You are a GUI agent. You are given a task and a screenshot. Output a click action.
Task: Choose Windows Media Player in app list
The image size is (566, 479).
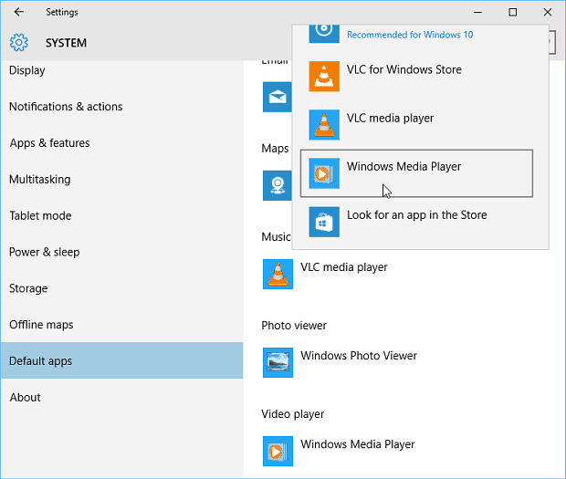(x=416, y=173)
